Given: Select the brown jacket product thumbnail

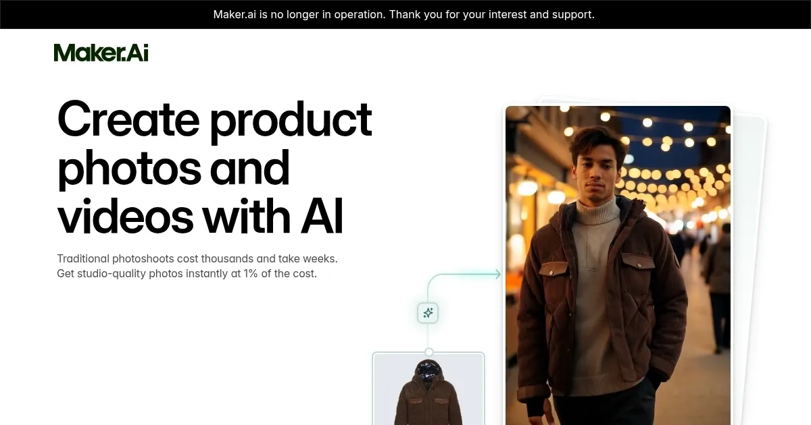Looking at the screenshot, I should 428,389.
